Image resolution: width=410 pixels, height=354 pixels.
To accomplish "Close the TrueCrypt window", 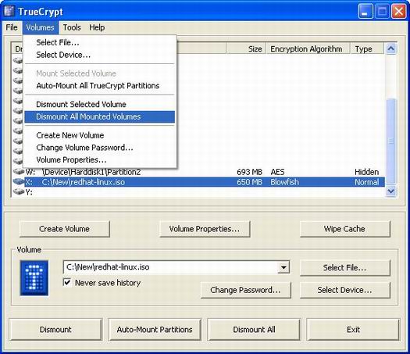I will (x=398, y=12).
